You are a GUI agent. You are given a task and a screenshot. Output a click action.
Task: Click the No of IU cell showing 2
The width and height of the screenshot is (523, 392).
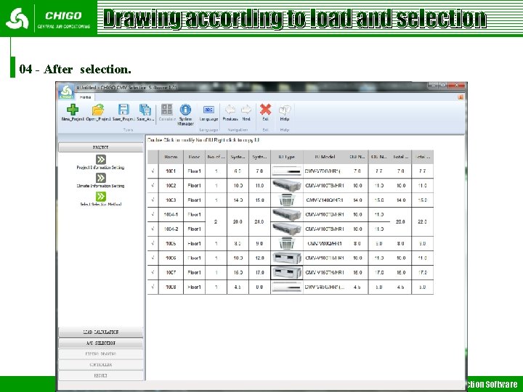coord(216,221)
